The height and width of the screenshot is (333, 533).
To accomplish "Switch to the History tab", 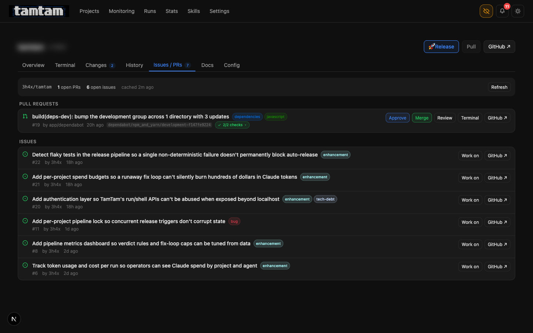I will tap(134, 65).
